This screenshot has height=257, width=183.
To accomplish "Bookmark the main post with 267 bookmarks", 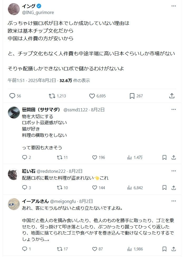I will point(132,96).
